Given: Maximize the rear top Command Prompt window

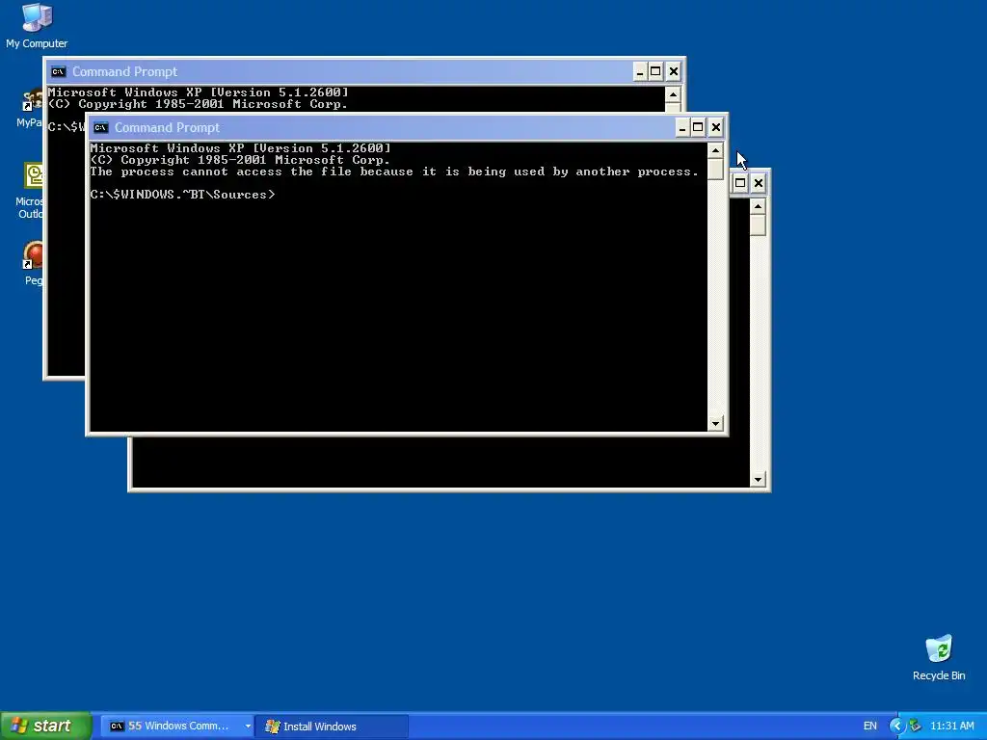Looking at the screenshot, I should 655,71.
